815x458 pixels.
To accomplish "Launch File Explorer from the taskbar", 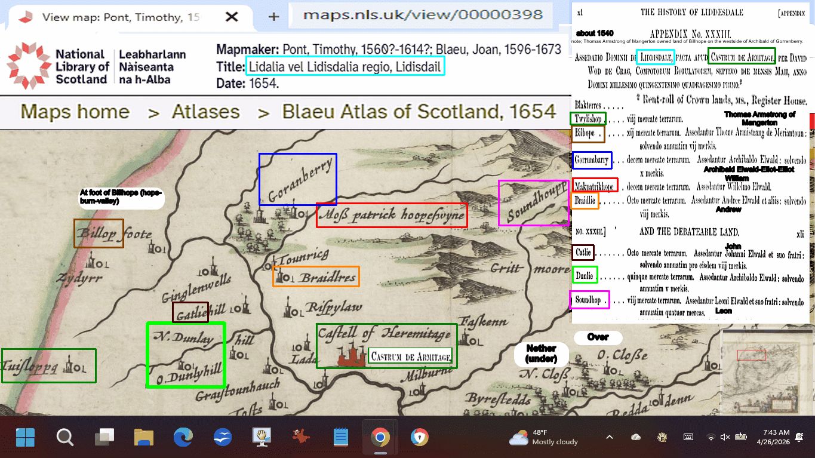I will point(144,438).
